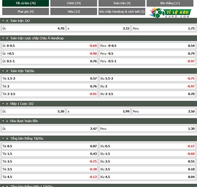Pick Xỉu 1.5-2 odds -0.75
The width and height of the screenshot is (197, 187).
click(x=147, y=78)
